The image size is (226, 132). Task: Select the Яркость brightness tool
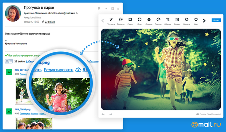[x=186, y=21]
